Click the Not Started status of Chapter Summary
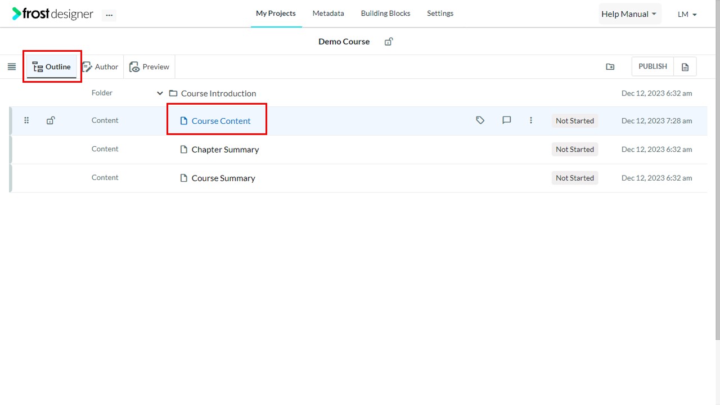This screenshot has width=720, height=405. (x=575, y=150)
